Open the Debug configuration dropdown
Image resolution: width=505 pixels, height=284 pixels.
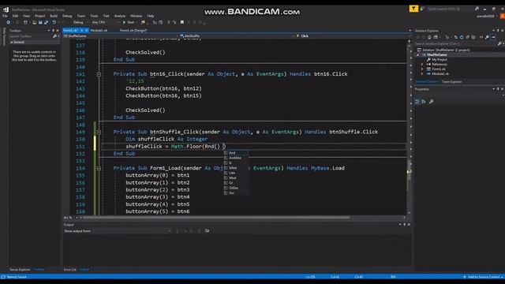80,22
